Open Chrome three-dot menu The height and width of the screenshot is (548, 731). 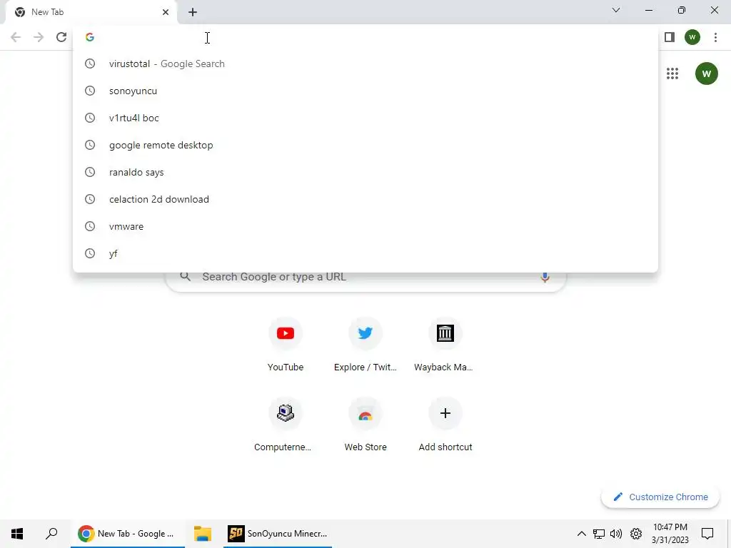715,37
